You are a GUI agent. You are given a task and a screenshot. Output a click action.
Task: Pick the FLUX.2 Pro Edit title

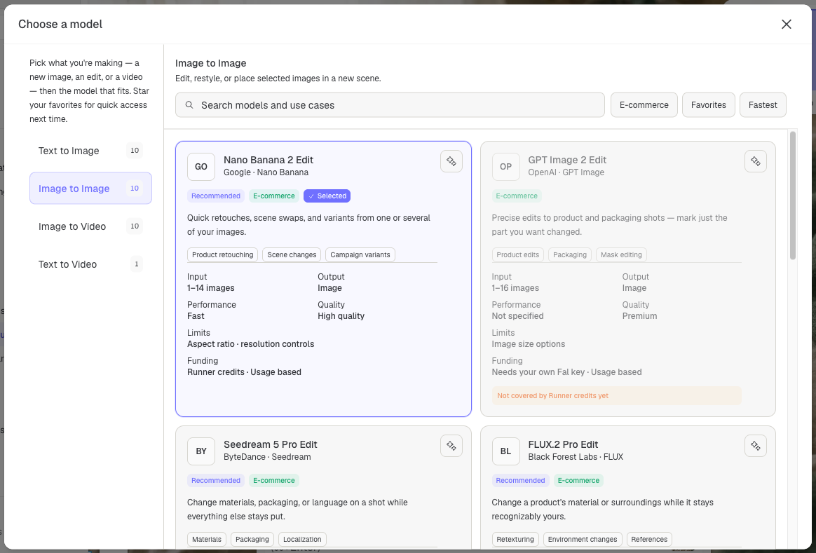[x=563, y=444]
